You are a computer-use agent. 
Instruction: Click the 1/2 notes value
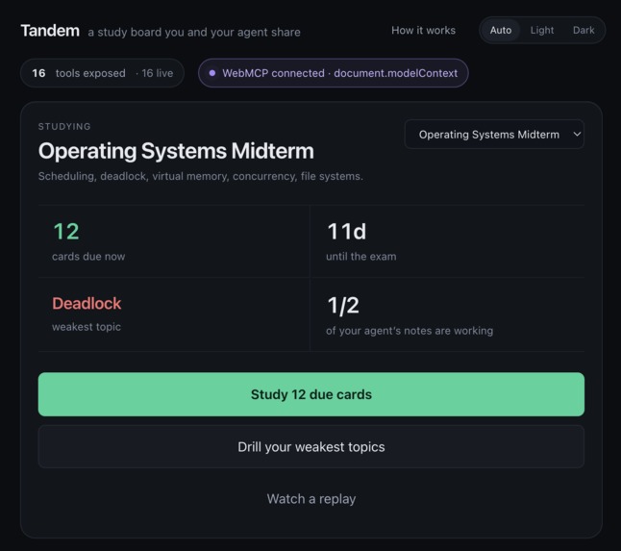tap(343, 306)
